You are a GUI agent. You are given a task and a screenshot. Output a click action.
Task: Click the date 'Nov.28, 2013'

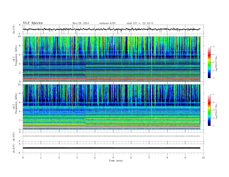81,23
